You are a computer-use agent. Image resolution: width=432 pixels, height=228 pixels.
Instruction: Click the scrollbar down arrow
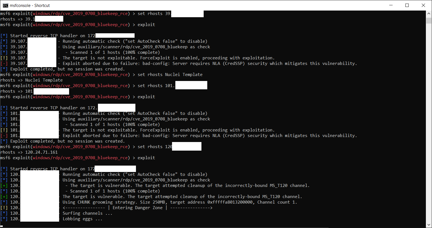[x=429, y=225]
